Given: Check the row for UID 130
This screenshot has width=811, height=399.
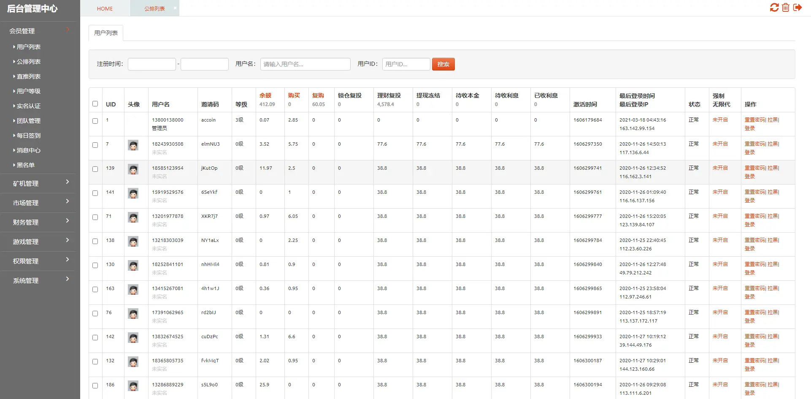Looking at the screenshot, I should point(95,265).
